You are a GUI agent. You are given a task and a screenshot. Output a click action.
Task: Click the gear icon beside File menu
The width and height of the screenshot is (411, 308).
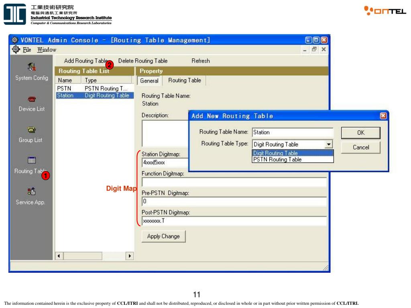pyautogui.click(x=16, y=49)
